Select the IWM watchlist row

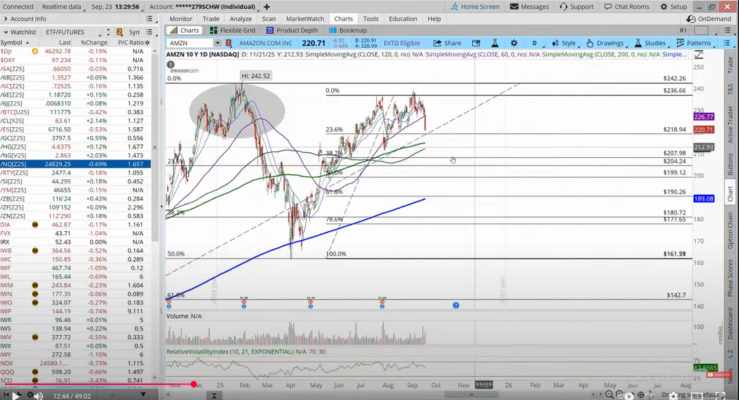click(x=75, y=285)
